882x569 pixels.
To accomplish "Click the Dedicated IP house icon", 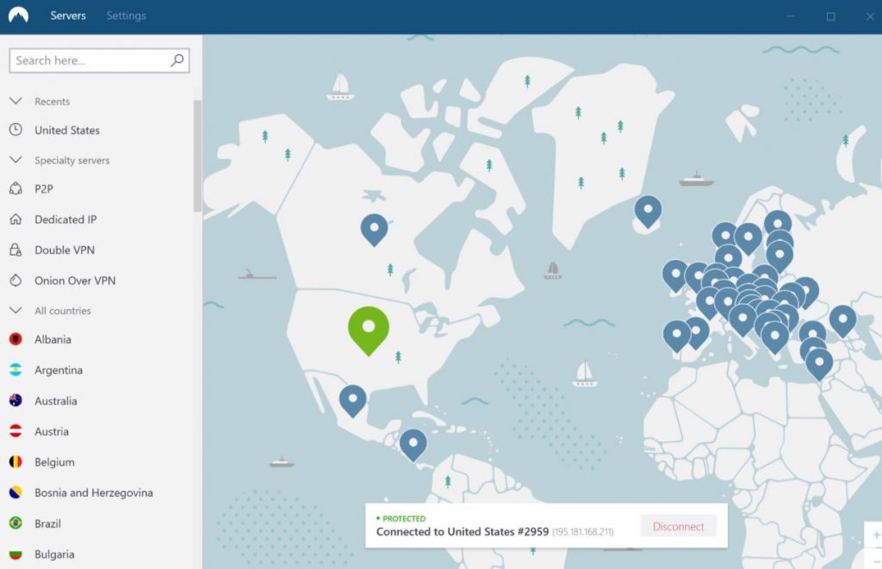I will (x=16, y=220).
